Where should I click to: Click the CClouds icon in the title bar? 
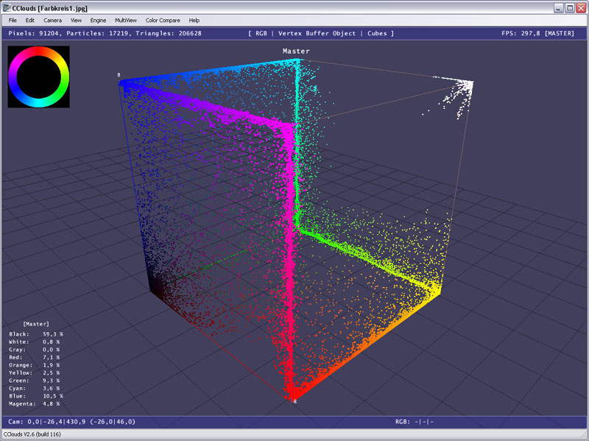[7, 7]
